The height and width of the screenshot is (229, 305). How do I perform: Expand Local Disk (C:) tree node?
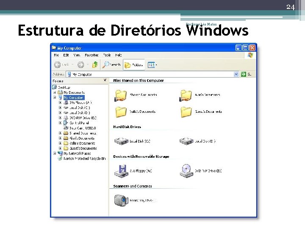(60, 107)
